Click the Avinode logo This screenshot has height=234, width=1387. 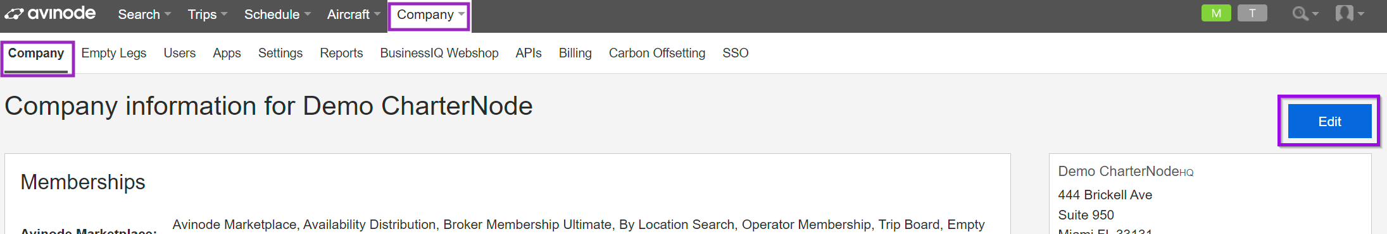[x=50, y=13]
